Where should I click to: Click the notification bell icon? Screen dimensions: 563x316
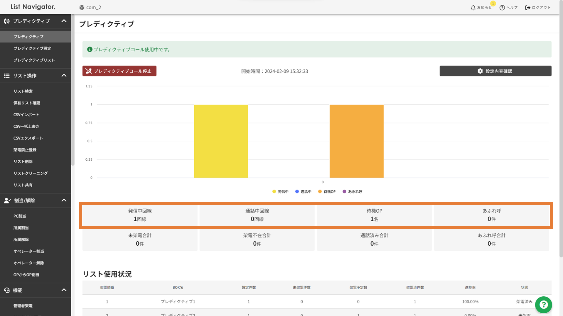point(473,8)
